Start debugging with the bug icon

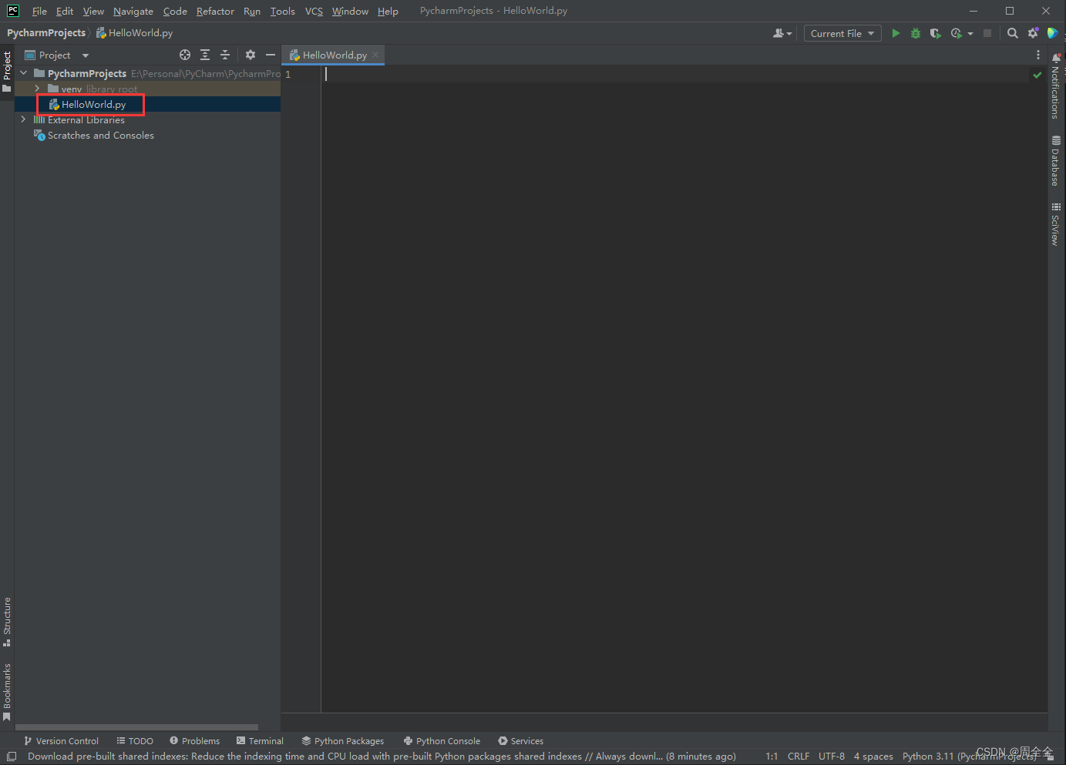(x=916, y=33)
